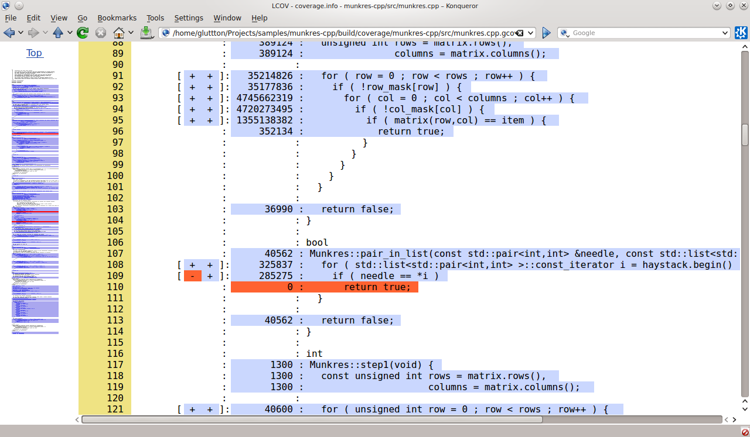The height and width of the screenshot is (437, 750).
Task: Click the grey forward navigation arrow
Action: pyautogui.click(x=33, y=33)
